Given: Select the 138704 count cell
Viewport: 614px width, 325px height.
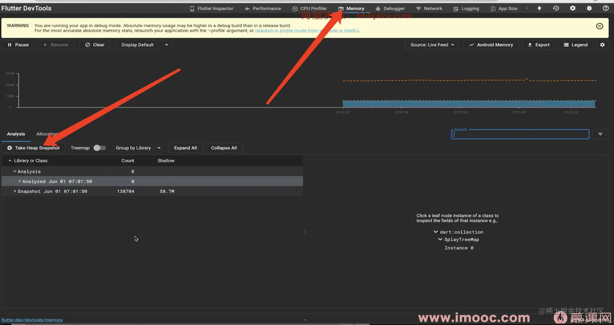Looking at the screenshot, I should click(125, 191).
